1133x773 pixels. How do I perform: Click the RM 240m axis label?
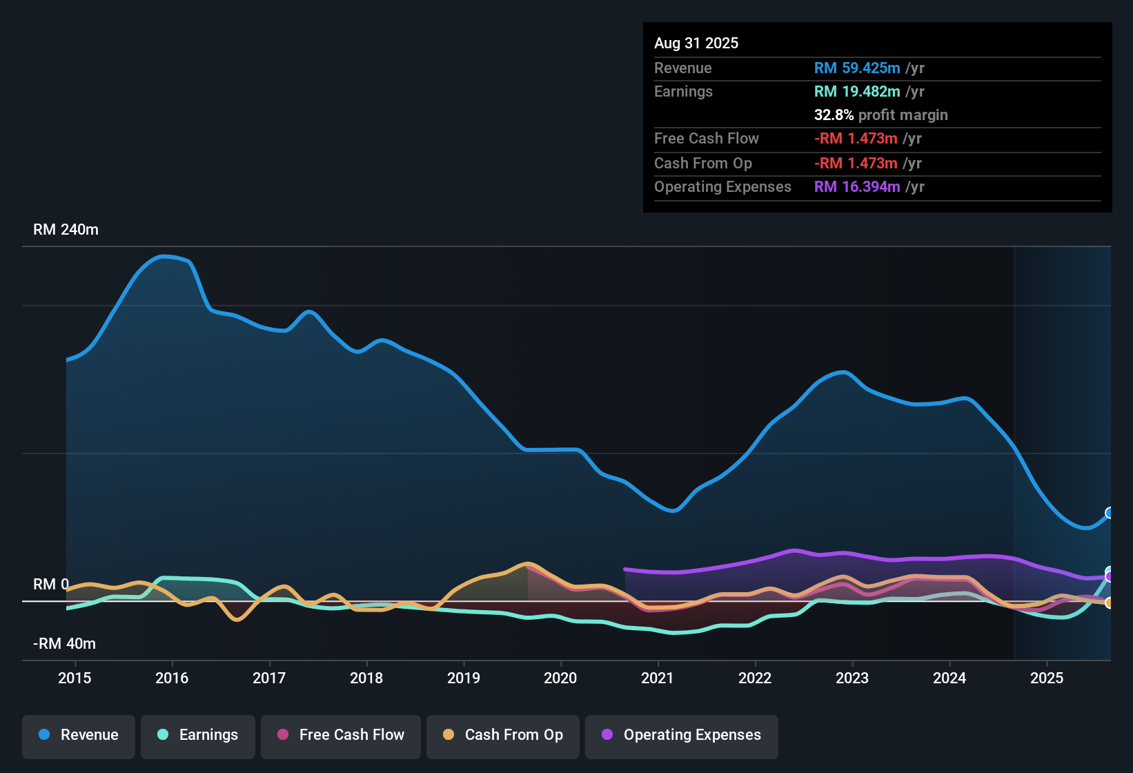66,229
